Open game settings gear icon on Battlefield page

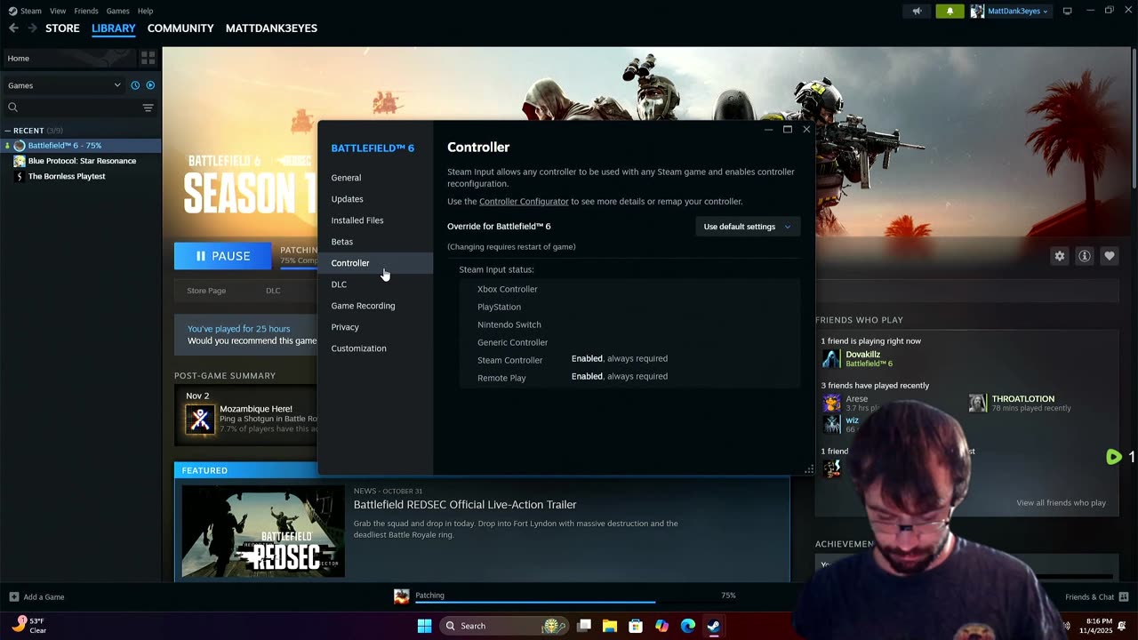pos(1060,256)
